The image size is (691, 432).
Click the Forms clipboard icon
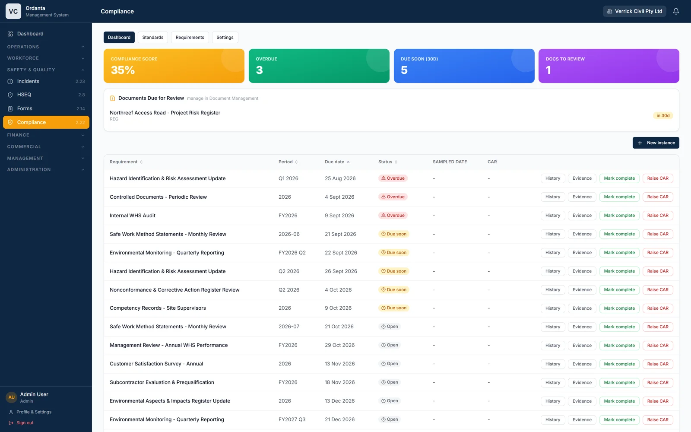pos(10,108)
